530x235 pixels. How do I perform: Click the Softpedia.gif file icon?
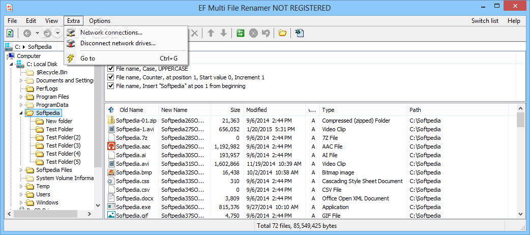[x=111, y=215]
